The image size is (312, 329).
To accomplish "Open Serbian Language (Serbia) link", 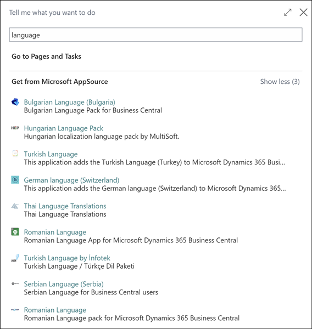I will coord(64,284).
